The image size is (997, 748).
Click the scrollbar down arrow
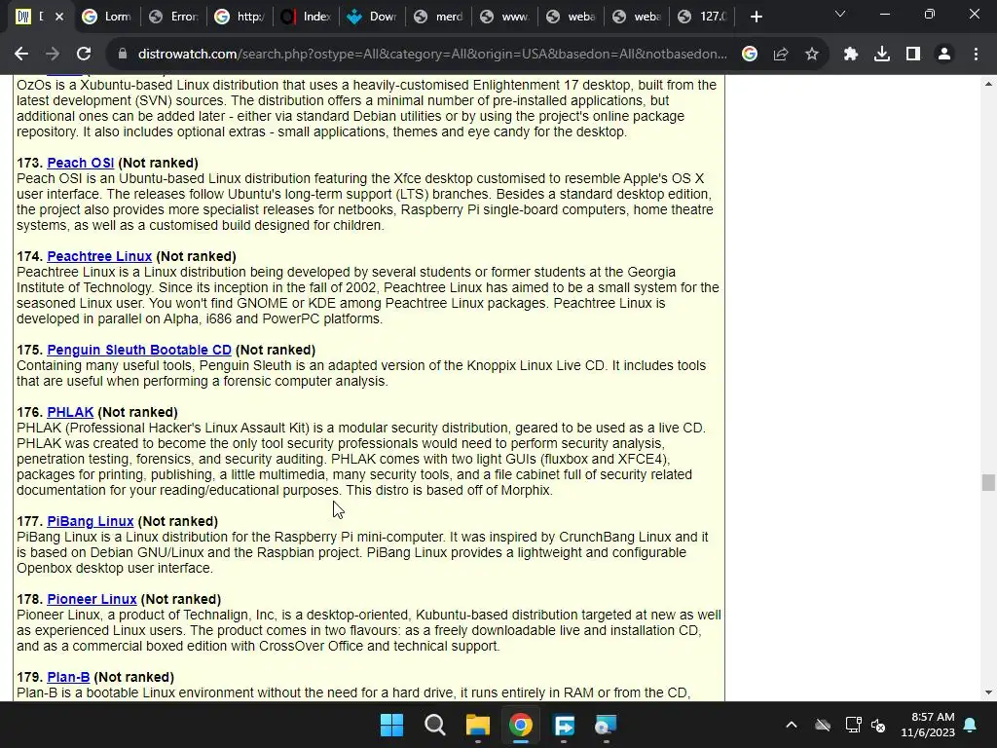coord(988,692)
